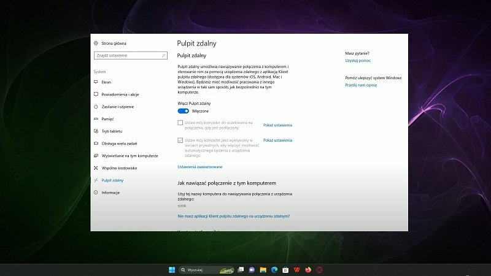Click the Pomóż ulepszyć system Windows text
This screenshot has height=276, width=491.
point(373,78)
